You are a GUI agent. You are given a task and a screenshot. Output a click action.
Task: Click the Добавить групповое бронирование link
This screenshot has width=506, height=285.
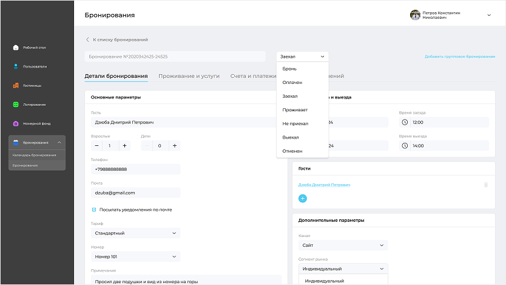(459, 57)
